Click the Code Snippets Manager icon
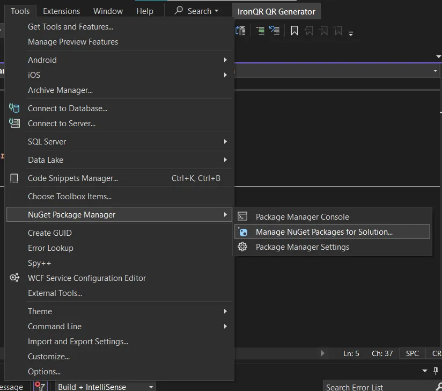This screenshot has width=442, height=391. click(x=14, y=178)
